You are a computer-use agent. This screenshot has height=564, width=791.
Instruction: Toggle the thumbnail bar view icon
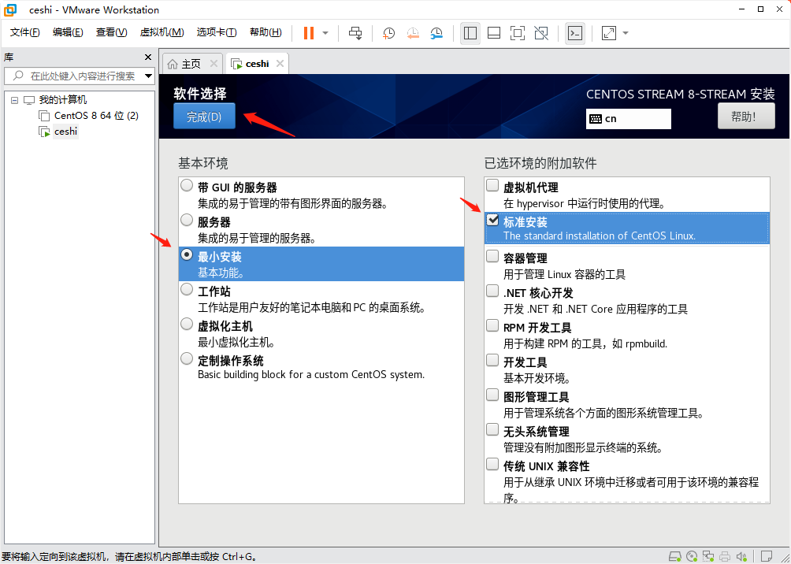pyautogui.click(x=494, y=33)
